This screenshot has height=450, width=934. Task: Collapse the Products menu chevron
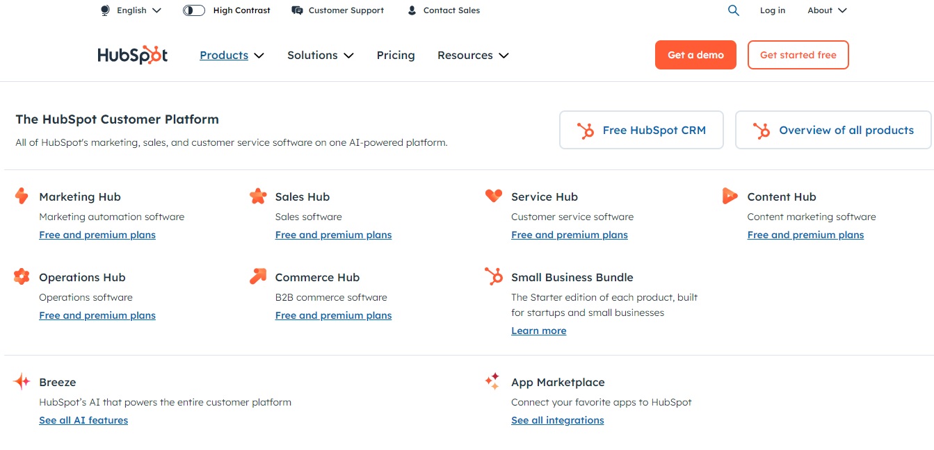pyautogui.click(x=259, y=56)
